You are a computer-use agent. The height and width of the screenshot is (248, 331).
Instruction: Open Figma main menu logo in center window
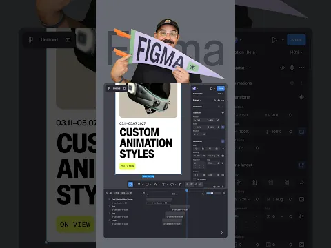(x=109, y=88)
